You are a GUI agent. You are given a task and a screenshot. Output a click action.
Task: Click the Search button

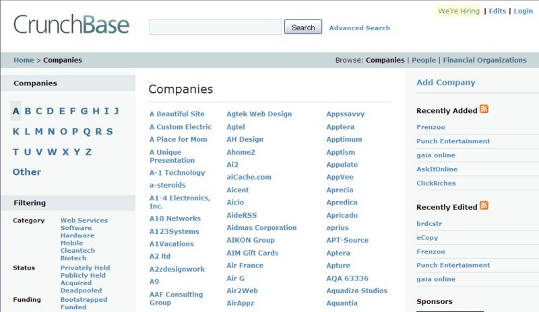[303, 27]
